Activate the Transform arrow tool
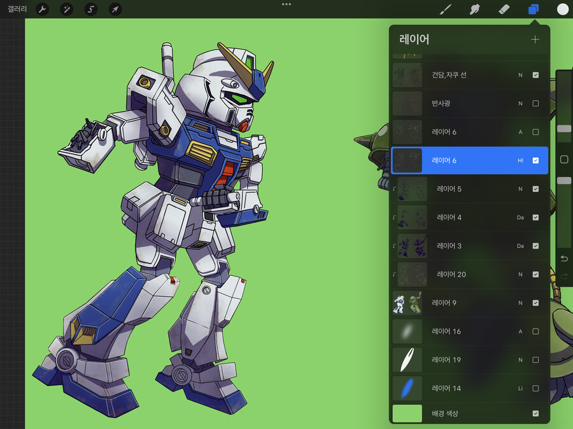The height and width of the screenshot is (429, 573). (x=115, y=9)
